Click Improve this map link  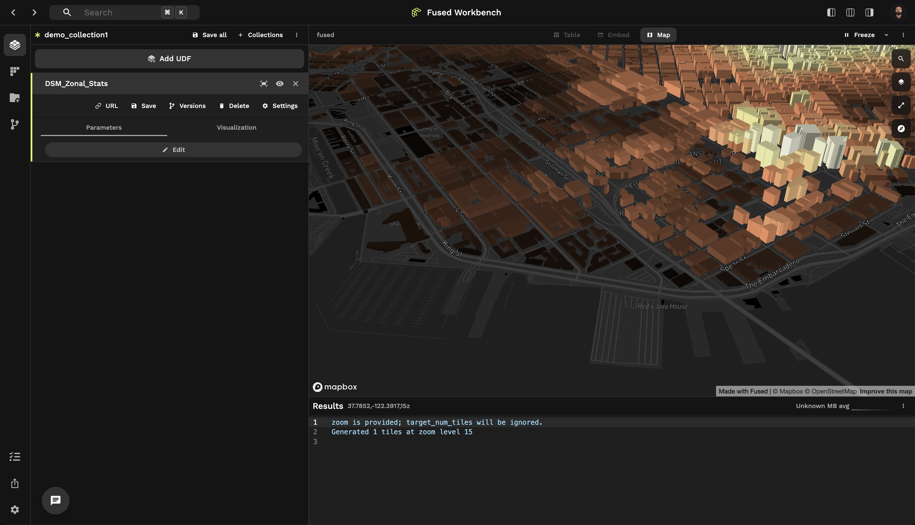886,392
